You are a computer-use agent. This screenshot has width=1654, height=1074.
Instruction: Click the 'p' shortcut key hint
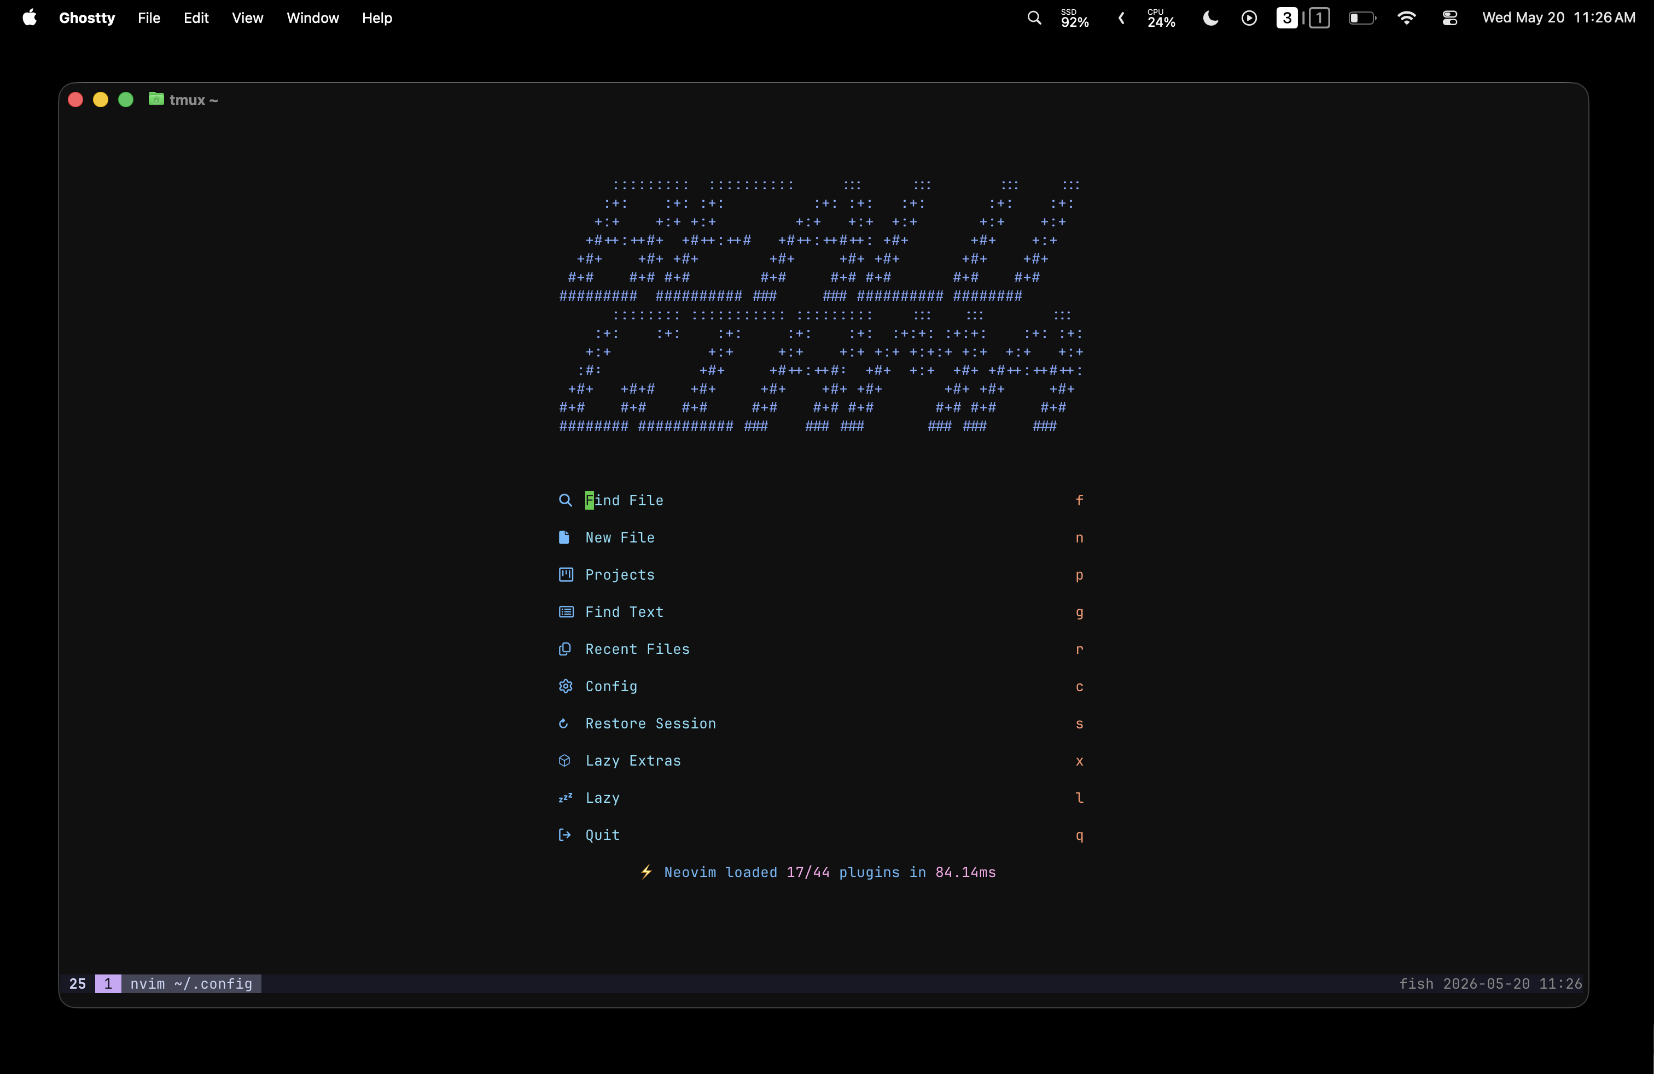click(1079, 575)
